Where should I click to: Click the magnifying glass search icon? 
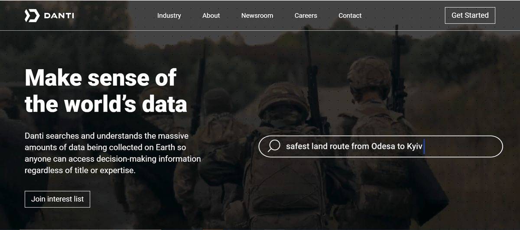pyautogui.click(x=274, y=146)
